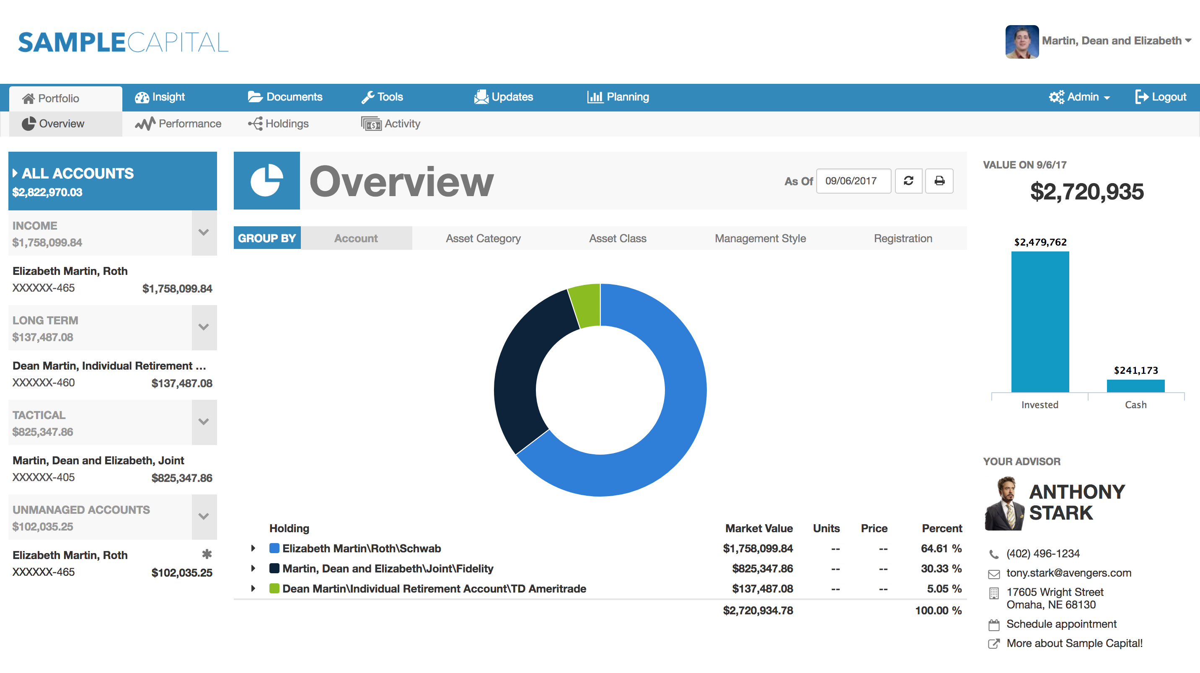Click the dark navy Fidelity legend swatch
1200x673 pixels.
[274, 568]
